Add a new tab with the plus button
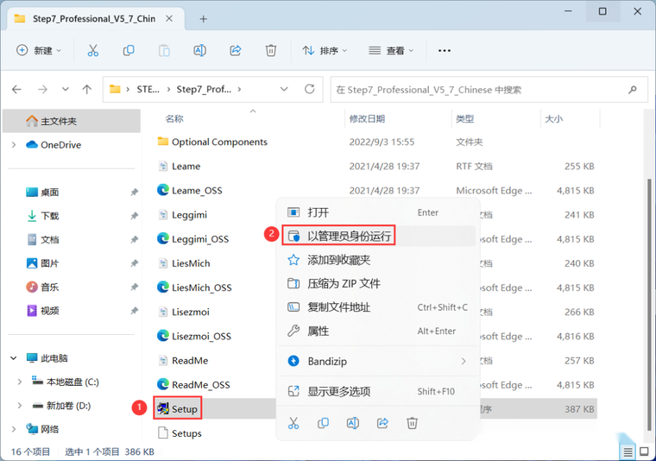The height and width of the screenshot is (461, 656). (x=204, y=19)
